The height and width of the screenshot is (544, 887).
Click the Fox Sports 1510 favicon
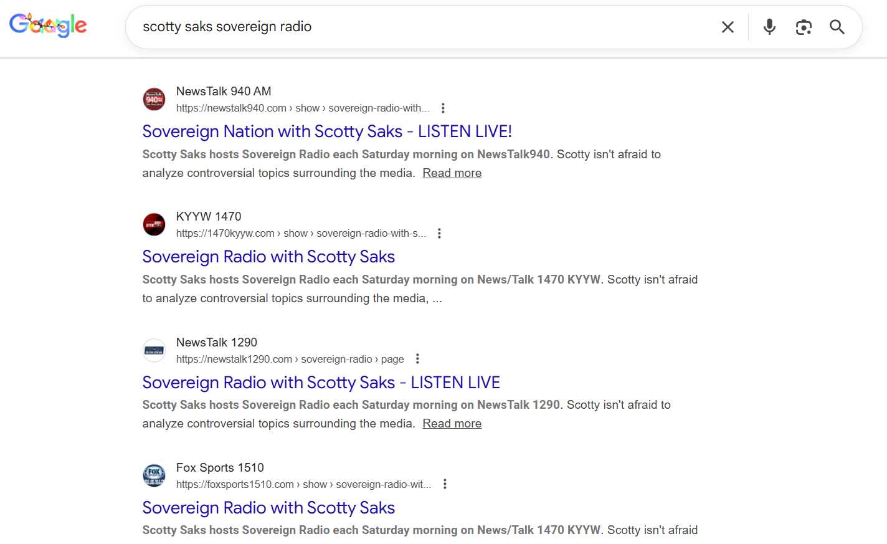click(154, 475)
